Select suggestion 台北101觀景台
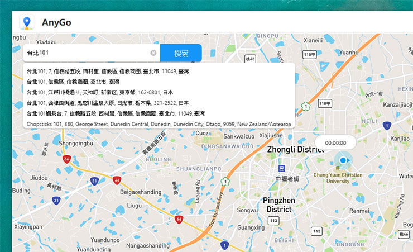Image resolution: width=413 pixels, height=252 pixels. (159, 113)
